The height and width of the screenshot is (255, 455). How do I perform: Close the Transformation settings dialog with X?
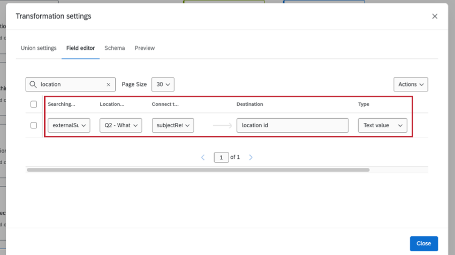(435, 16)
